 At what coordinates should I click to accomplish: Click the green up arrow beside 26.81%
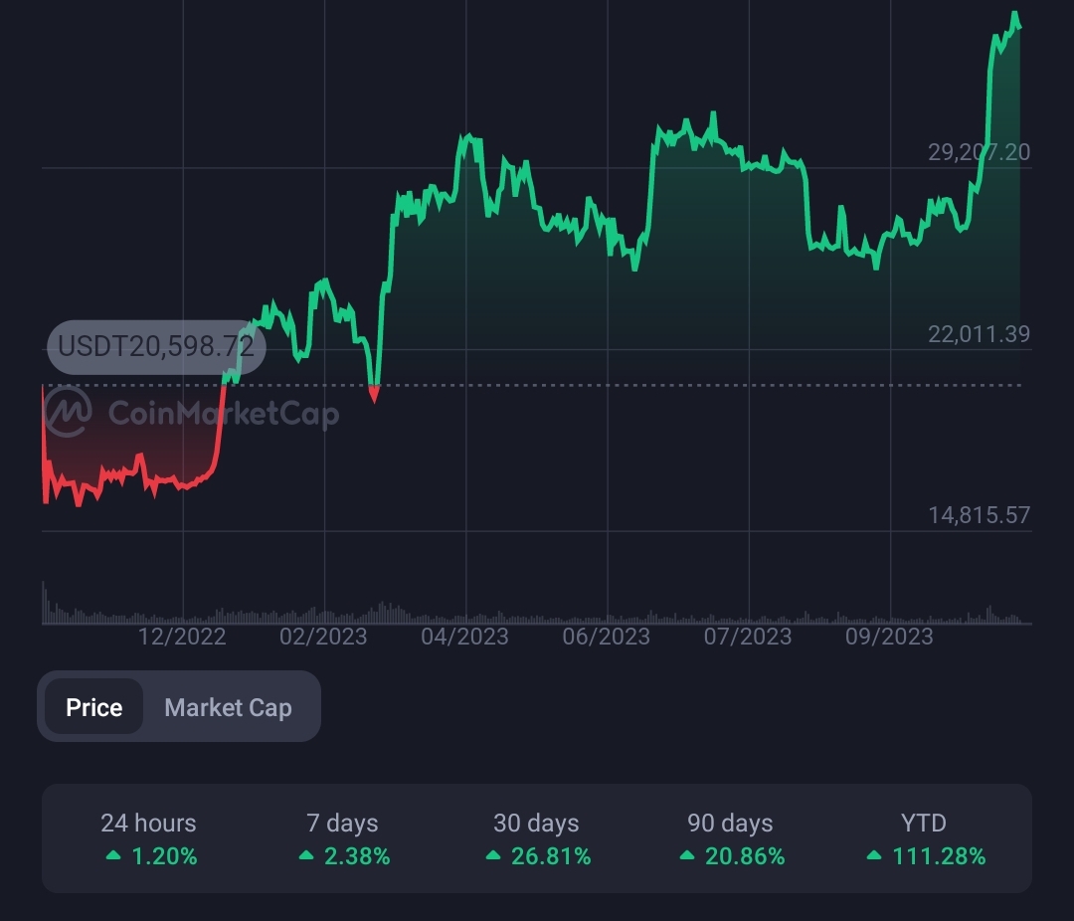(x=492, y=855)
